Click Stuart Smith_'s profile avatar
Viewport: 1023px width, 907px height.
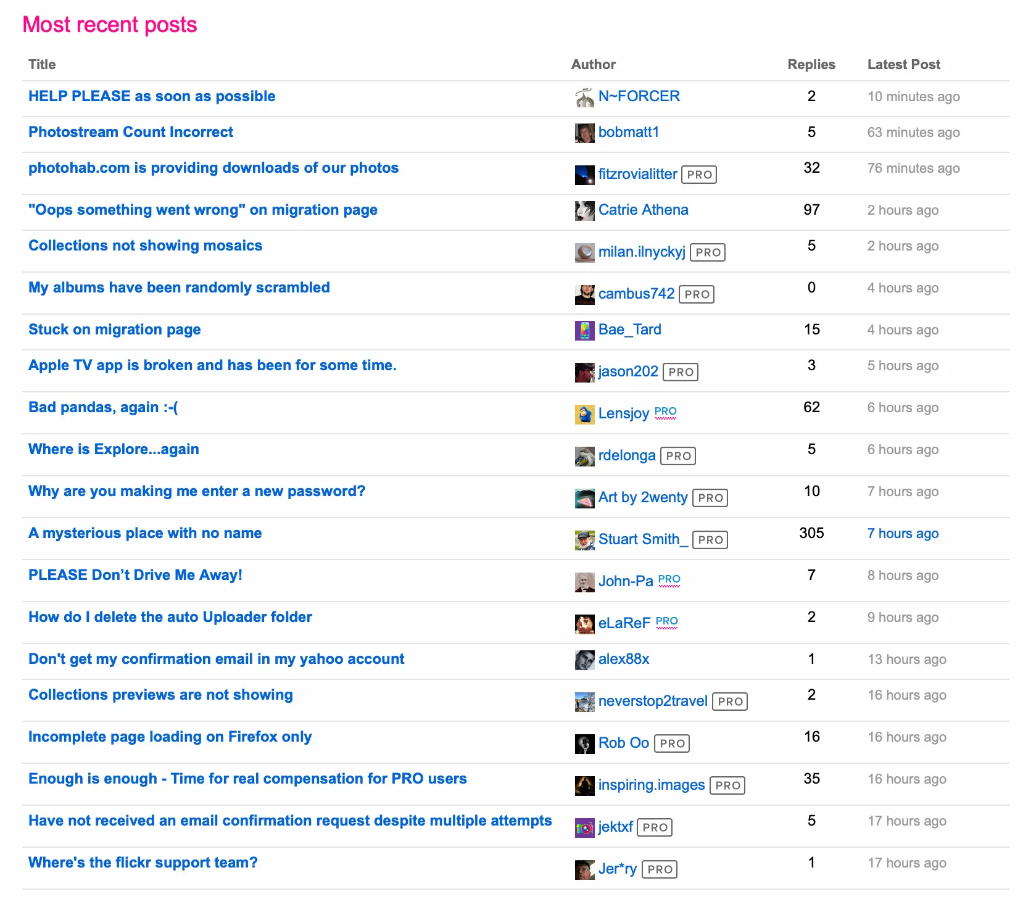pyautogui.click(x=584, y=540)
